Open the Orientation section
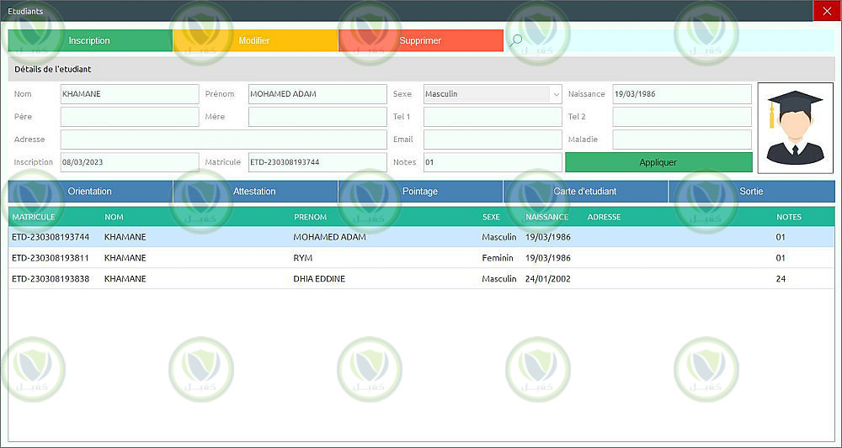Screen dimensions: 842x448 click(90, 192)
